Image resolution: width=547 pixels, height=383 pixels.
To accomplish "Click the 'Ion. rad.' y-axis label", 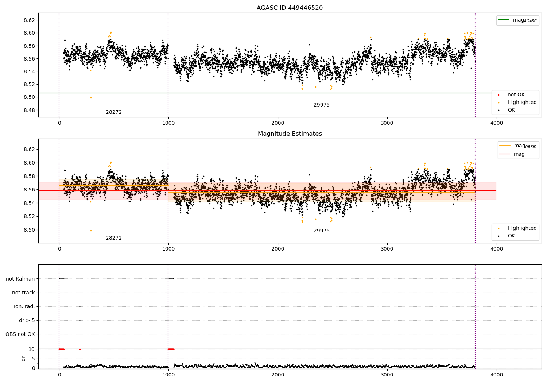I will [24, 306].
